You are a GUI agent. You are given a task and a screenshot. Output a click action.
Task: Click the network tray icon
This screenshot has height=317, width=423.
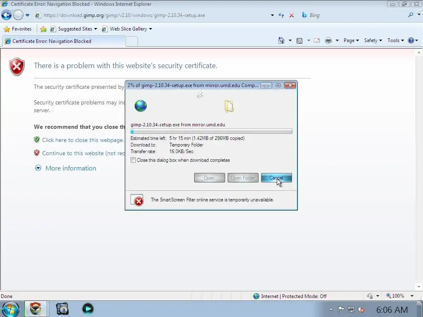[x=351, y=309]
